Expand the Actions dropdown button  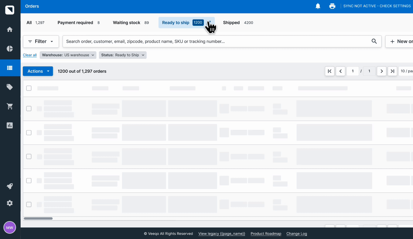(x=38, y=71)
